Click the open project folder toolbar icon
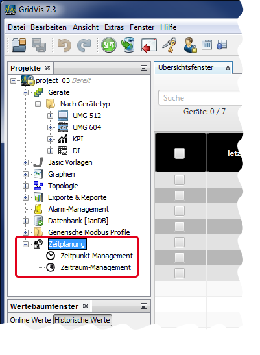 (19, 45)
